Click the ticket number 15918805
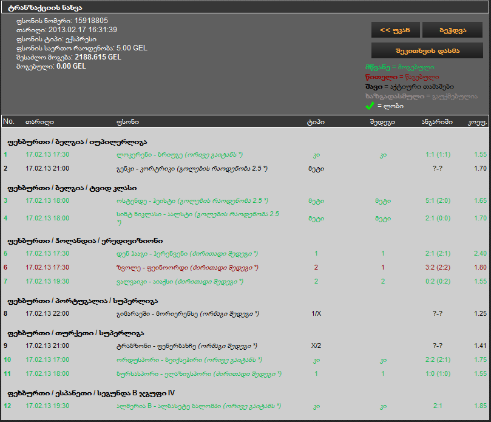 pyautogui.click(x=91, y=21)
